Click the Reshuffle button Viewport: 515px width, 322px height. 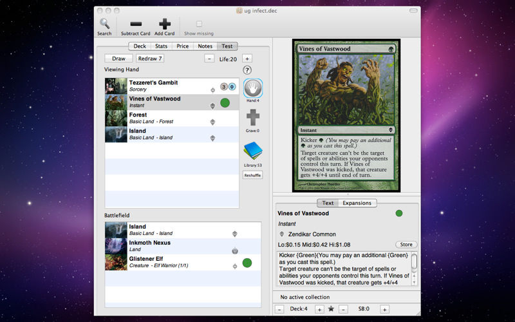click(252, 175)
